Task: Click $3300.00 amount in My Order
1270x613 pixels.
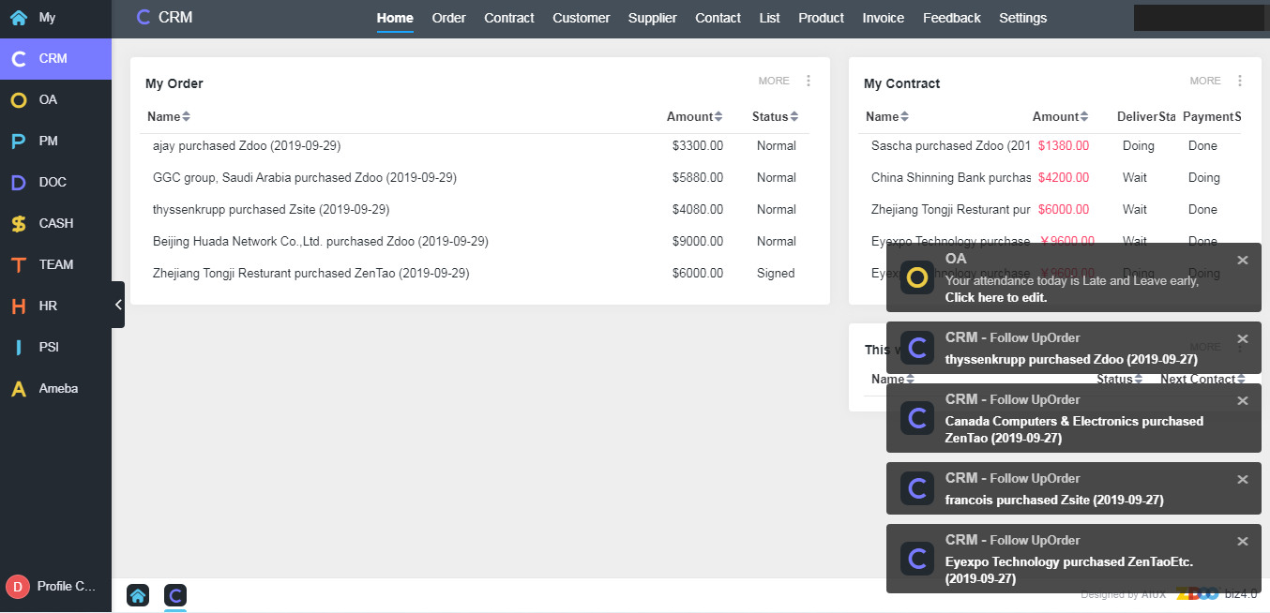Action: (698, 146)
